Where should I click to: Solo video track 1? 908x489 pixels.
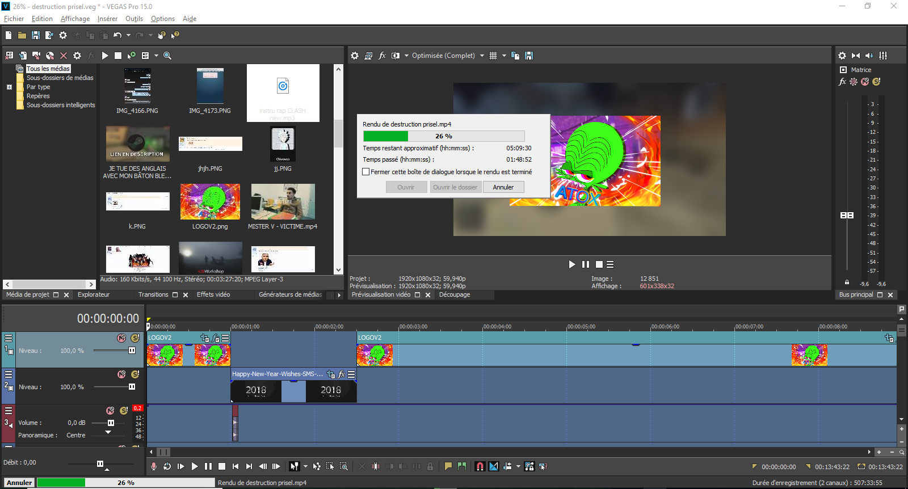click(x=135, y=338)
